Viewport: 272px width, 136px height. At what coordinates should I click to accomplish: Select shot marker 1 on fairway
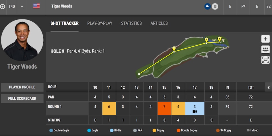(174, 49)
